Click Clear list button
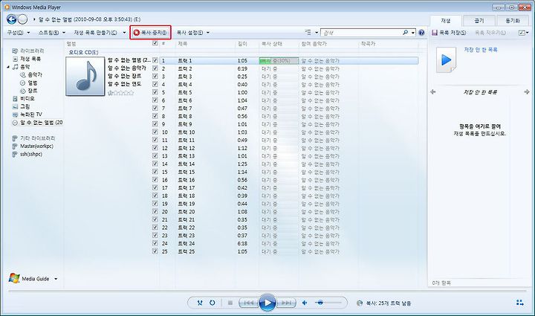 [x=490, y=33]
